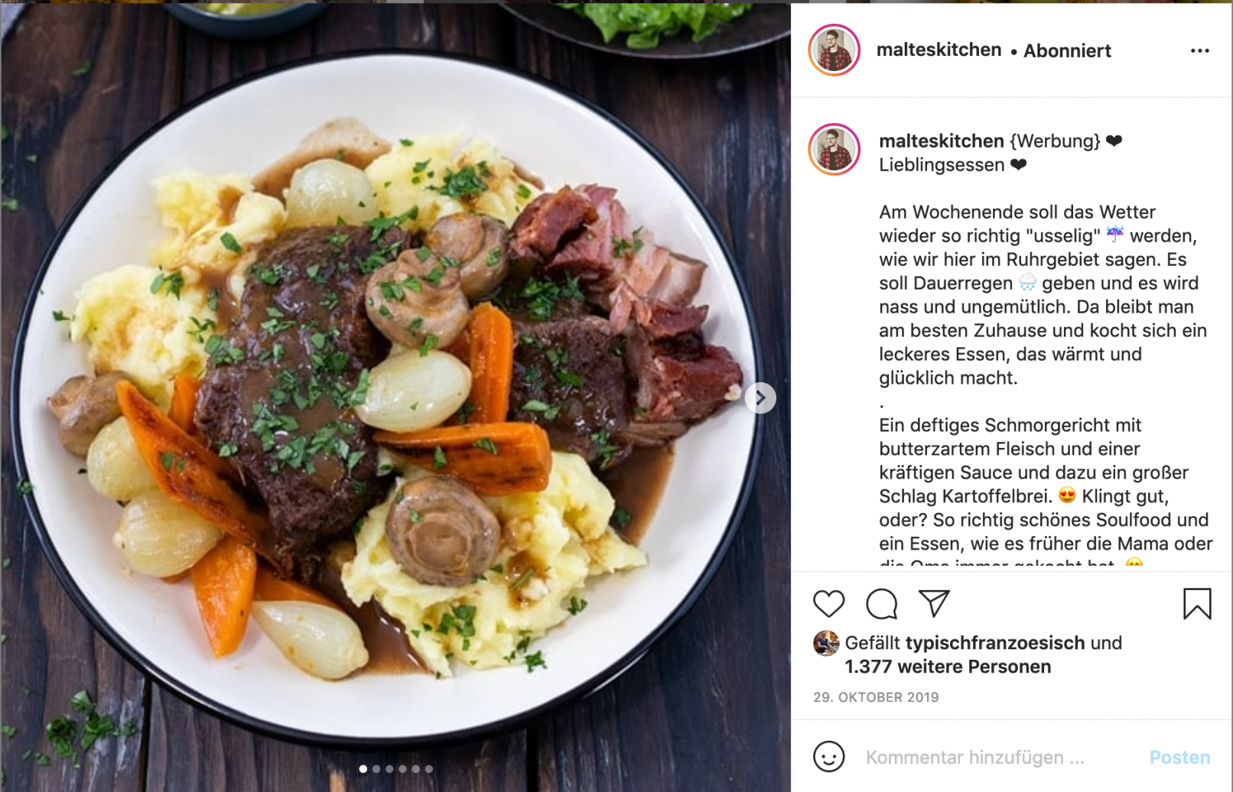Open the 29. Oktober 2019 date link
Image resolution: width=1233 pixels, height=792 pixels.
coord(876,697)
